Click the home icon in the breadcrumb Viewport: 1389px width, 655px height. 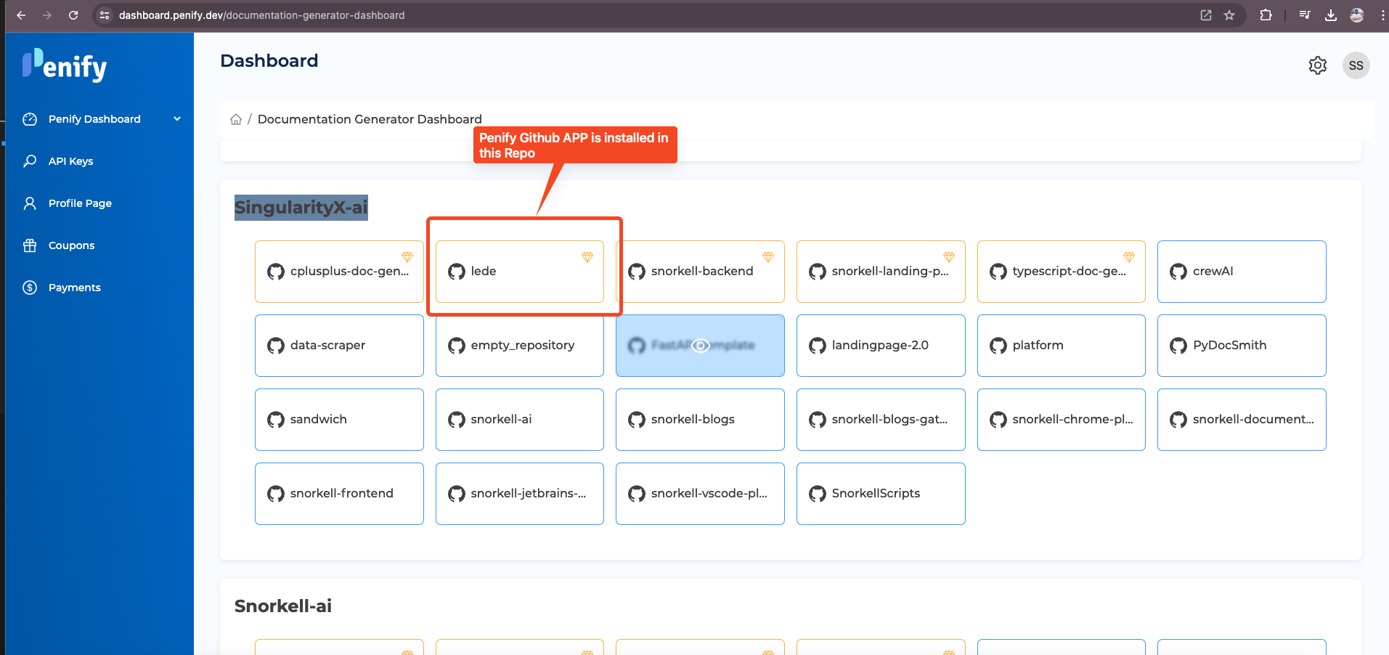point(236,118)
